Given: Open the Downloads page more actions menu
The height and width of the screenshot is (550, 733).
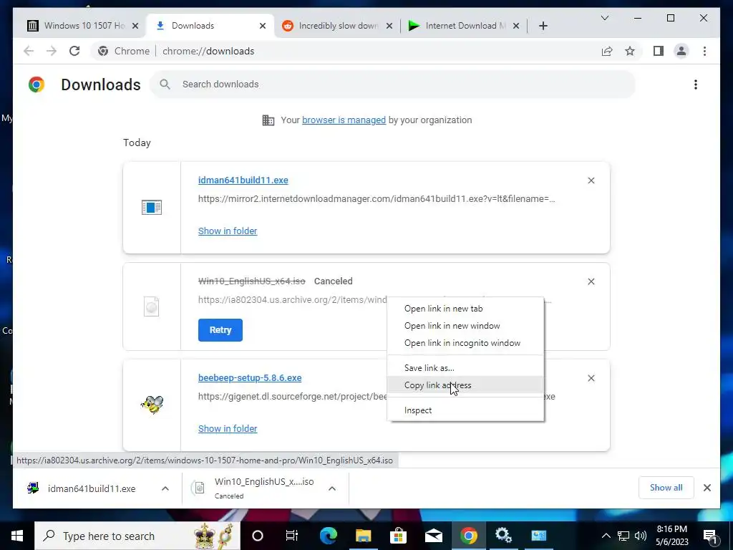Looking at the screenshot, I should point(696,85).
